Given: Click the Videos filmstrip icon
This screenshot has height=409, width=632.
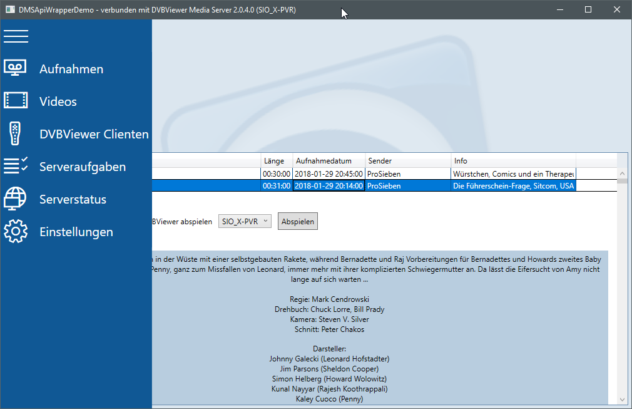Looking at the screenshot, I should [x=16, y=101].
